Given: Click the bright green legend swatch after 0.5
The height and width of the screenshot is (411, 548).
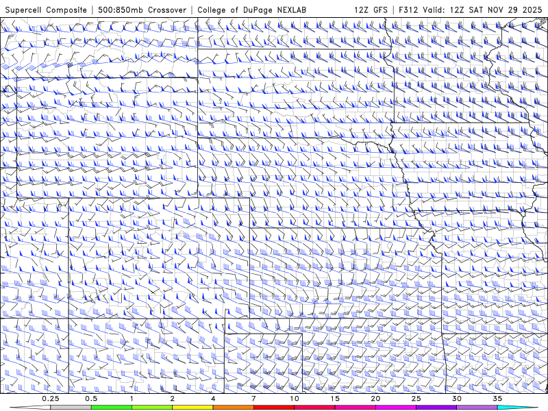Looking at the screenshot, I should pos(111,408).
